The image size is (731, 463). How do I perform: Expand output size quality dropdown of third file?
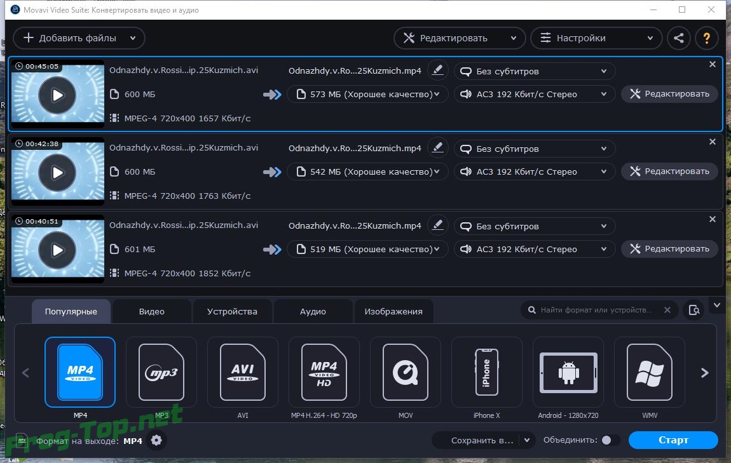368,250
